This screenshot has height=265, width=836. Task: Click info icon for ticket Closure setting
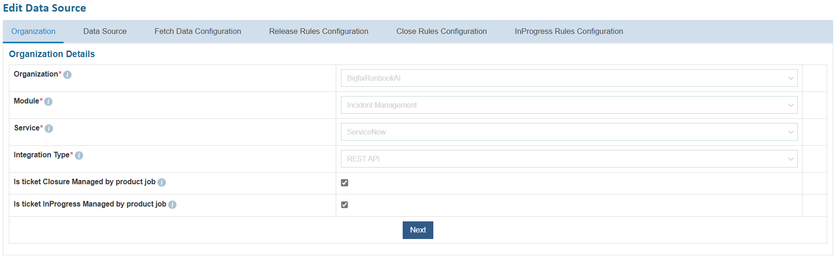[x=162, y=182]
